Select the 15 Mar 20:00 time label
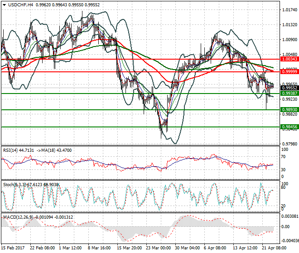The image size is (299, 253). (x=129, y=248)
